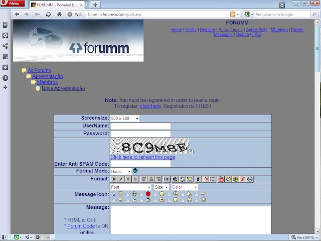Select the frowning sad face icon radio
The height and width of the screenshot is (241, 321).
183,201
